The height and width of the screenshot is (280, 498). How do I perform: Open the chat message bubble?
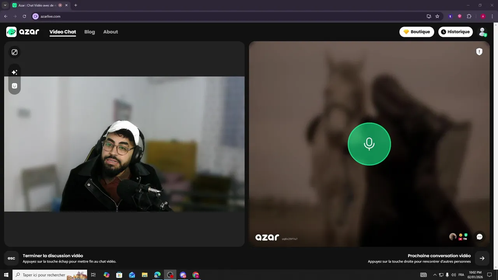coord(479,236)
